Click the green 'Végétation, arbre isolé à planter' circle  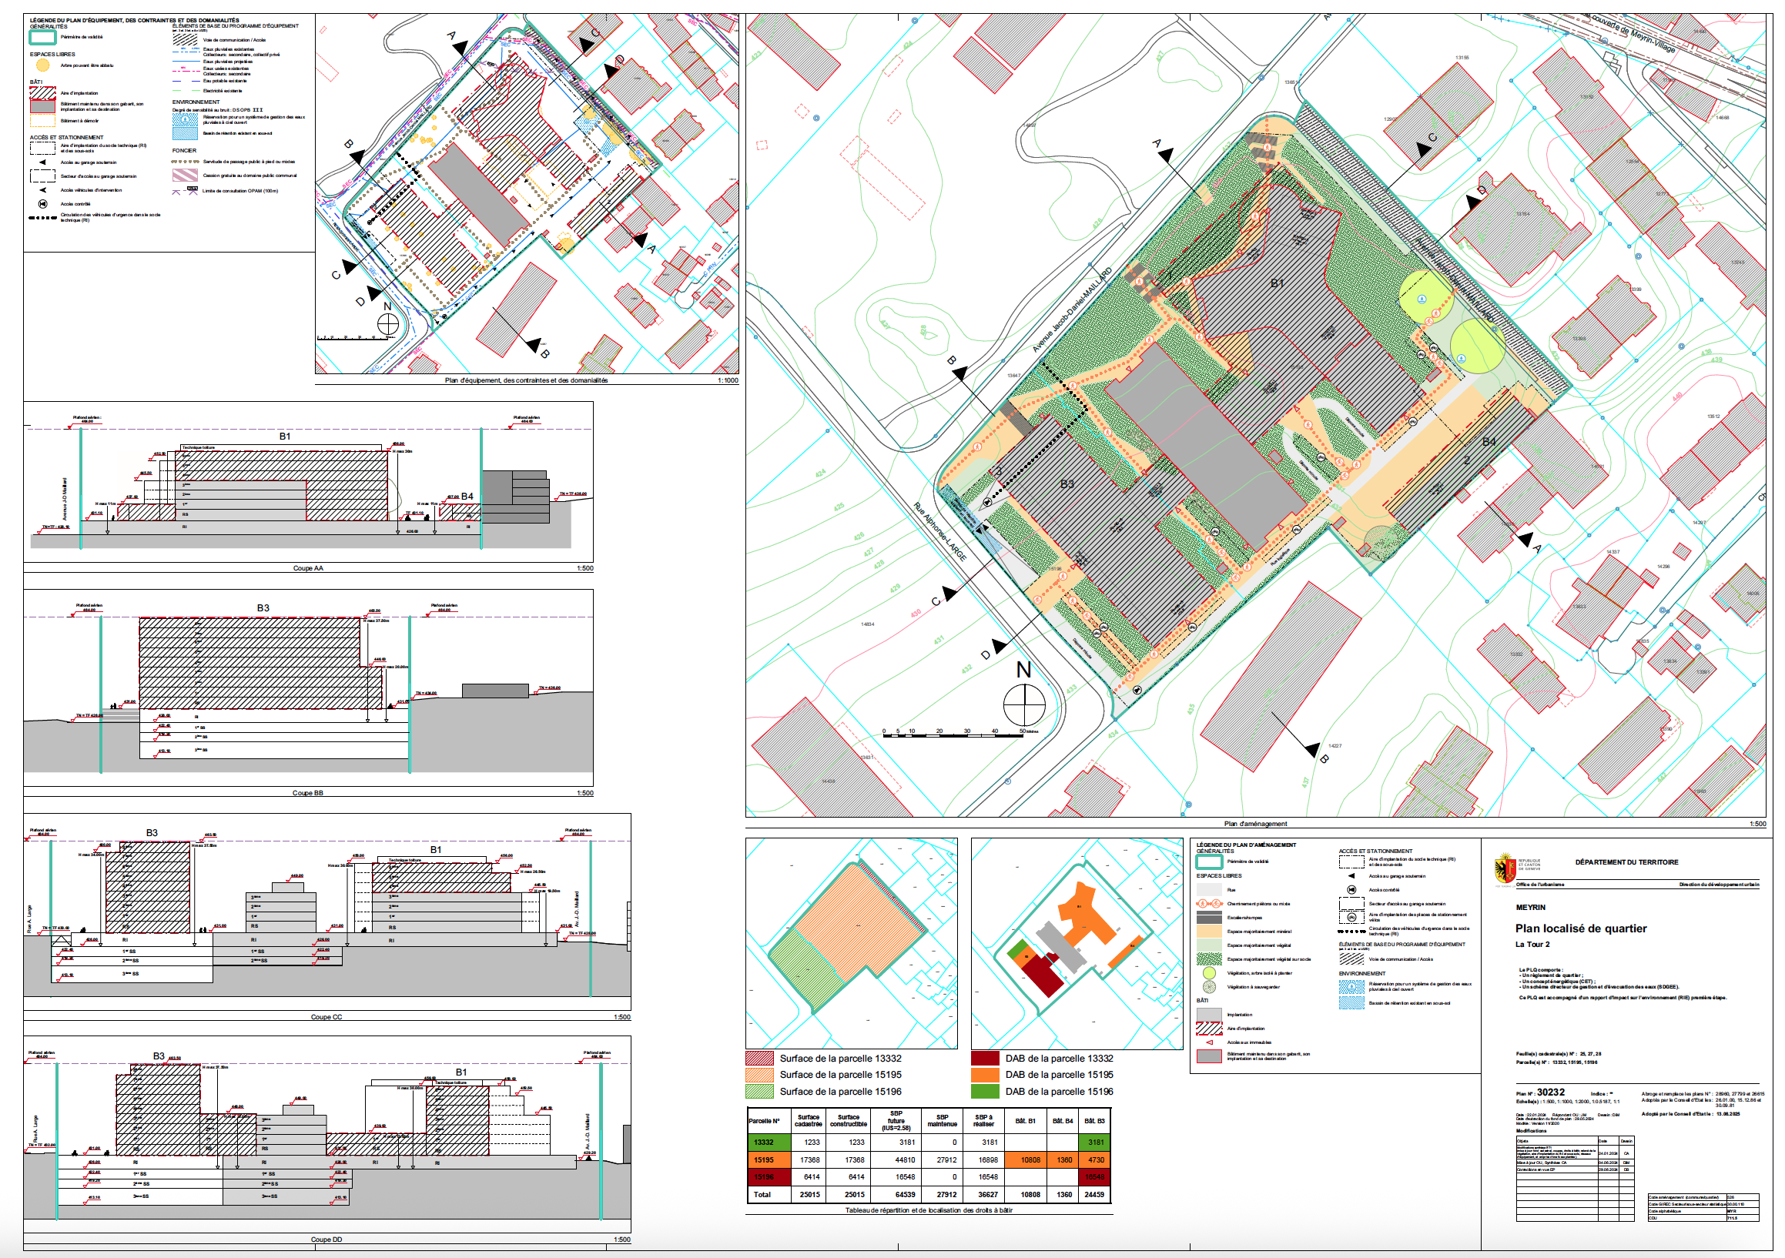click(1209, 972)
